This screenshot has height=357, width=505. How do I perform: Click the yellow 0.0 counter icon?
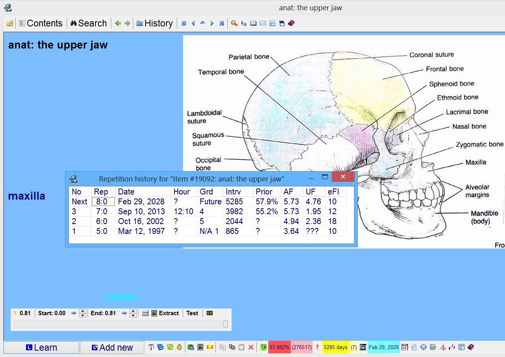[x=209, y=313]
